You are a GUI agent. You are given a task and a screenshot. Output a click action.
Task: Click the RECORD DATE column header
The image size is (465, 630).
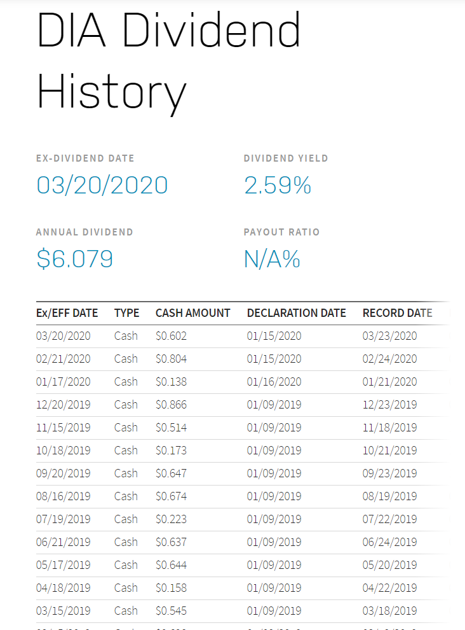[x=398, y=313]
